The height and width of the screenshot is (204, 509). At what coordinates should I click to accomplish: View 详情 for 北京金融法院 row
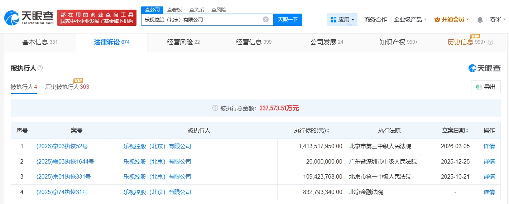[x=489, y=192]
